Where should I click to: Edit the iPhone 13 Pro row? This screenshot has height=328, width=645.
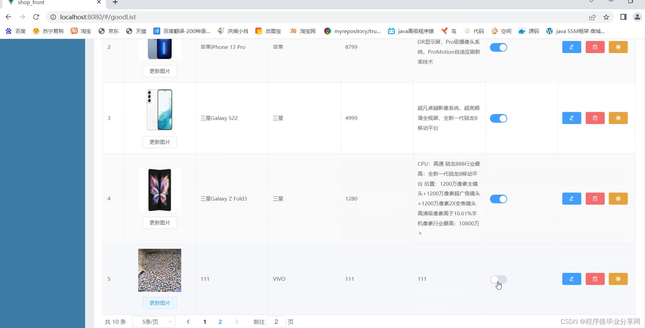[572, 47]
